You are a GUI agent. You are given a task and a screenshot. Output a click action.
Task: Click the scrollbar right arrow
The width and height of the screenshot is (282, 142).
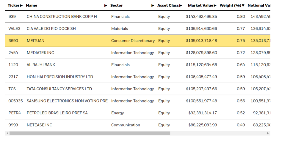[x=268, y=133]
